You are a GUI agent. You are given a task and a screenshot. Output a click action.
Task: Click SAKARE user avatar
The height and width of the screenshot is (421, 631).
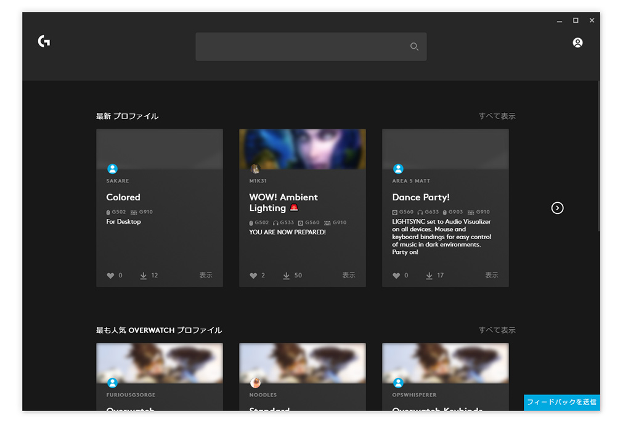click(x=112, y=169)
